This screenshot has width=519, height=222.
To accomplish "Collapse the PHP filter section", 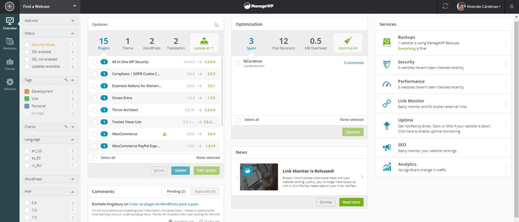I will tap(50, 191).
